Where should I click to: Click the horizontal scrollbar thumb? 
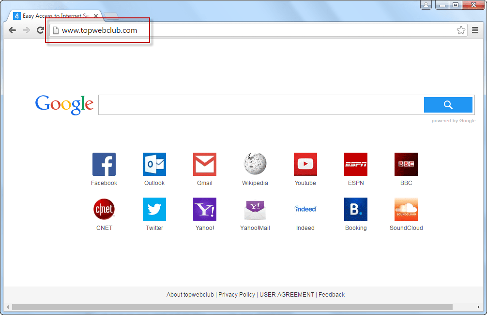pyautogui.click(x=232, y=307)
